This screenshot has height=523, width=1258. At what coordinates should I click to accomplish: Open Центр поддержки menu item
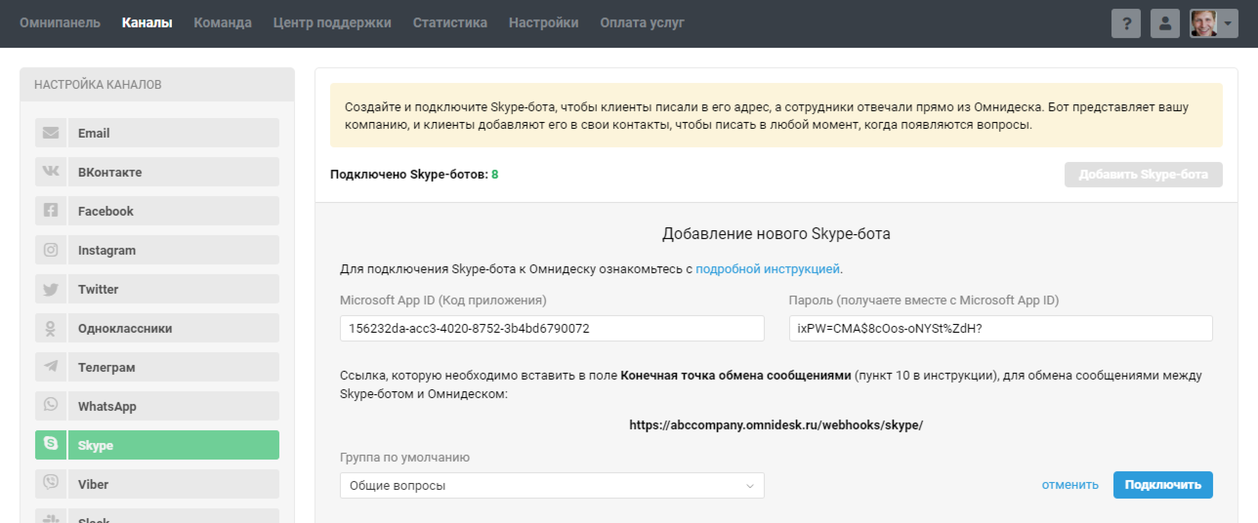point(332,23)
